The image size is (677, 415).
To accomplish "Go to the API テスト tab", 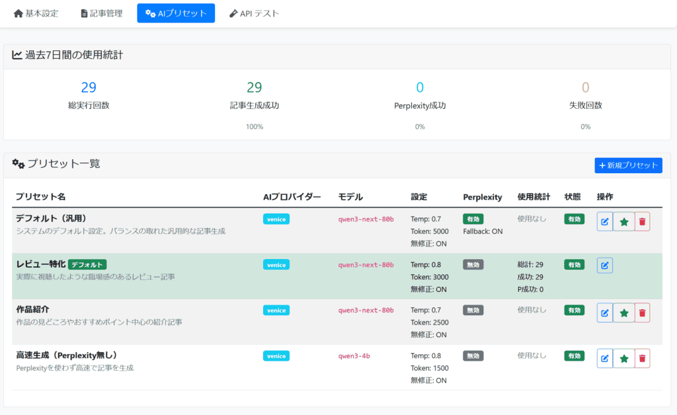I will (254, 13).
